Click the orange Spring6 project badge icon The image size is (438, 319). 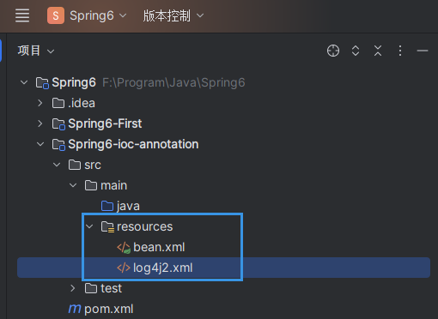pos(56,15)
